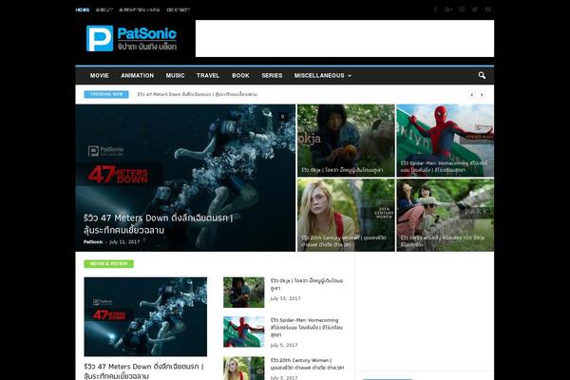Open the Facebook social icon in header

tap(435, 9)
